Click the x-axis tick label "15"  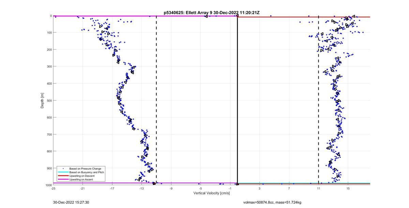pos(348,188)
